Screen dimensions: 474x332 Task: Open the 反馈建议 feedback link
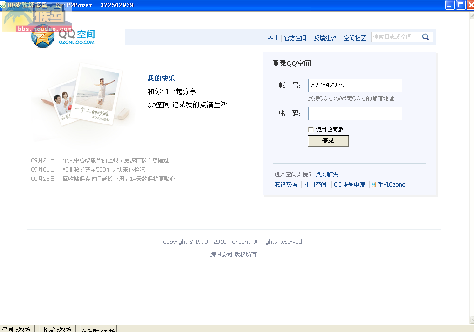pyautogui.click(x=325, y=38)
